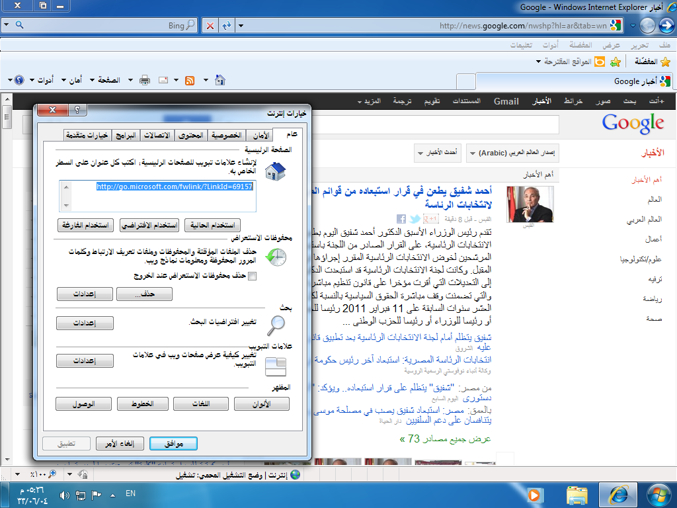The width and height of the screenshot is (677, 508).
Task: Open the search provider dropdown arrow
Action: coord(6,25)
